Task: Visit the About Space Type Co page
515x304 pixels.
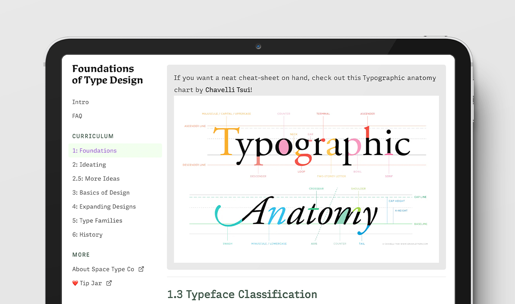Action: pyautogui.click(x=104, y=269)
